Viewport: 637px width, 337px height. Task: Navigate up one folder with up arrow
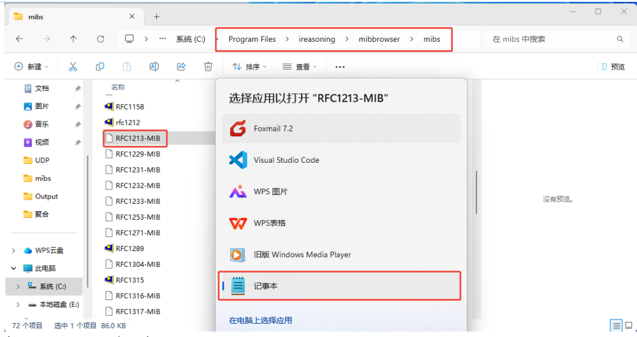[73, 39]
